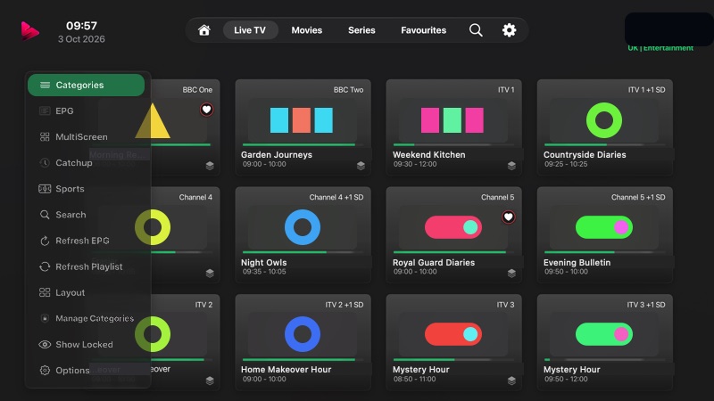Screen dimensions: 714x401
Task: Select Show Locked label in side menu
Action: coord(84,344)
